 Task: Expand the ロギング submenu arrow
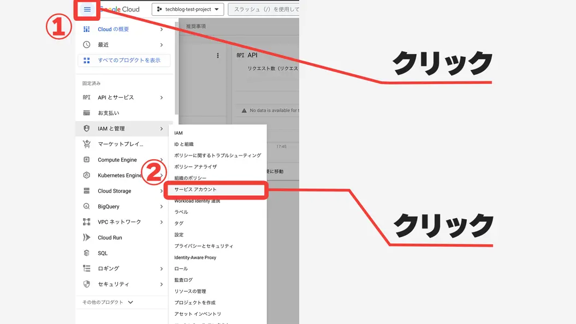pyautogui.click(x=162, y=269)
